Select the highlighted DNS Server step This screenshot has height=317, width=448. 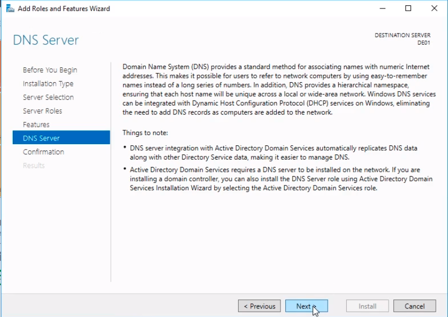click(61, 137)
